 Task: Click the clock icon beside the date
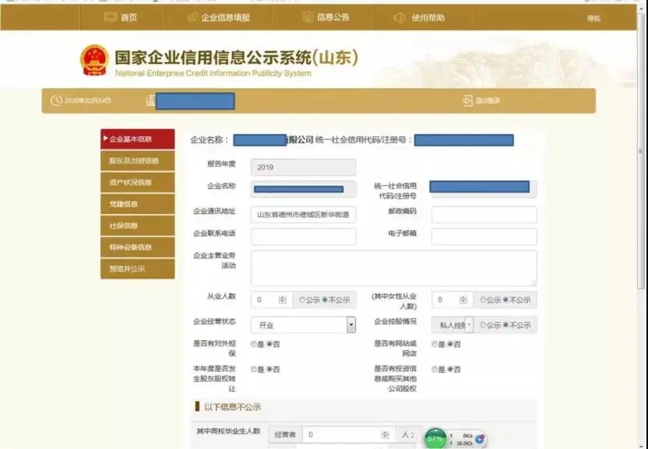point(56,100)
